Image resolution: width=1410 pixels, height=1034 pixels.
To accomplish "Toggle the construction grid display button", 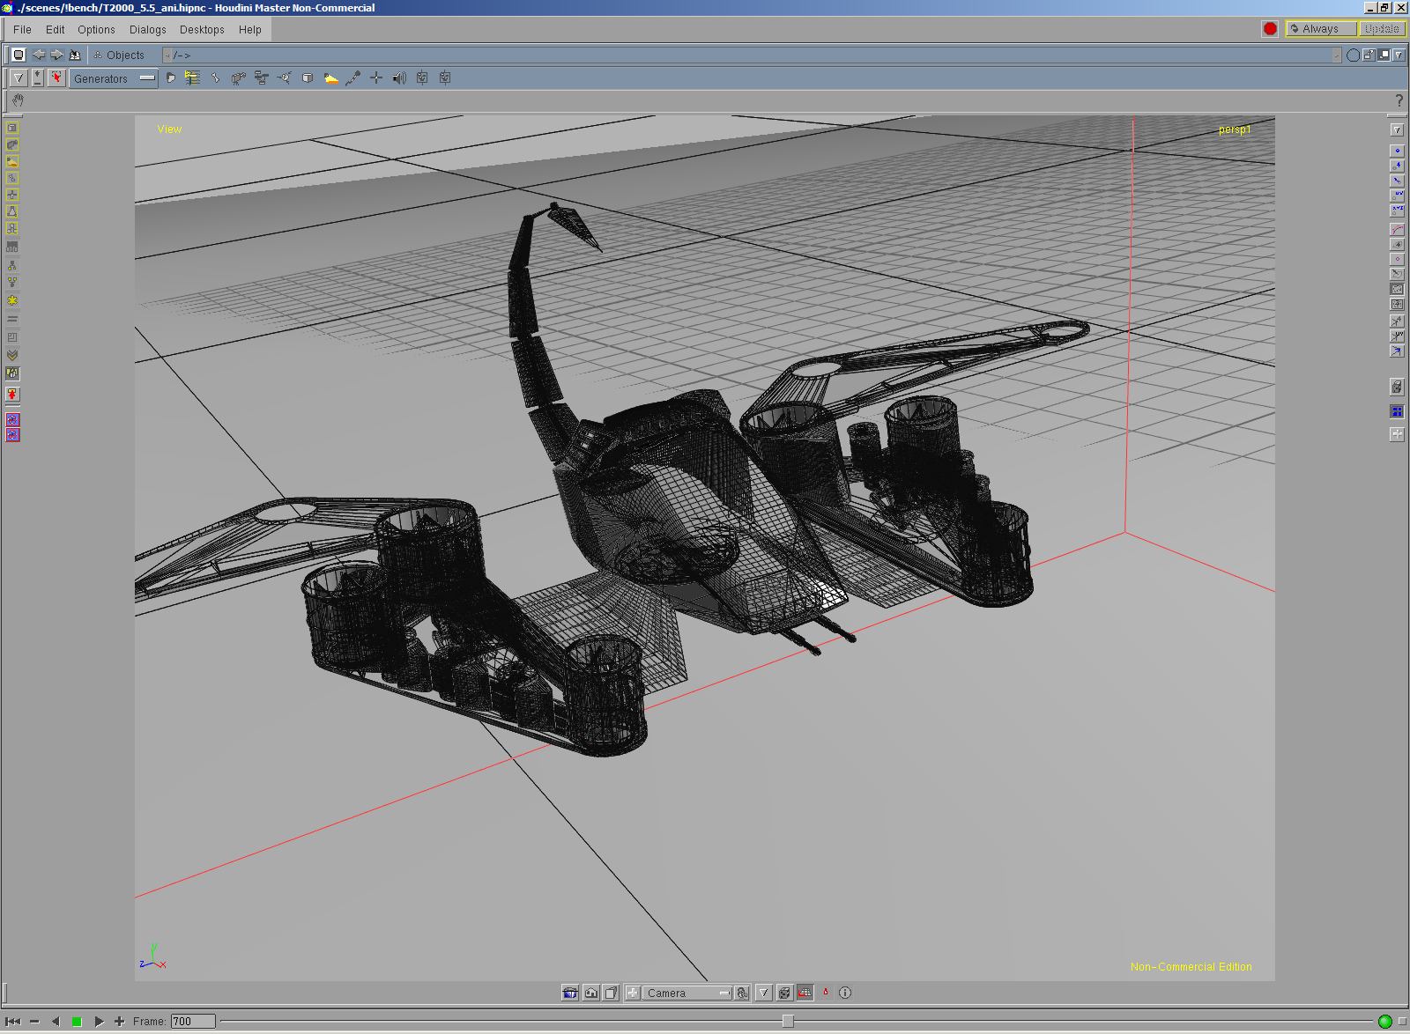I will 805,993.
